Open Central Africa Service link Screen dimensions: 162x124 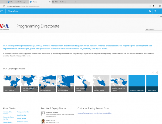pyautogui.click(x=8, y=113)
